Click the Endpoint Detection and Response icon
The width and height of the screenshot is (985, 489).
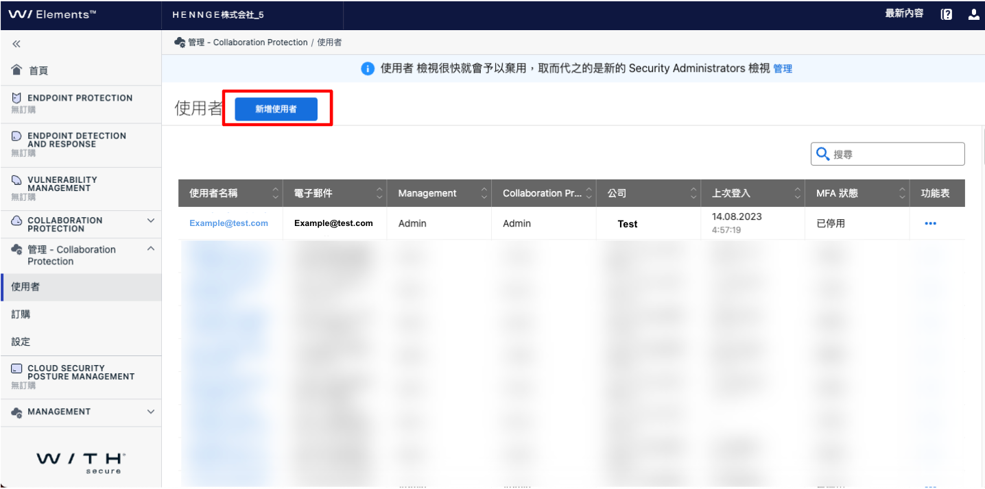pyautogui.click(x=16, y=136)
